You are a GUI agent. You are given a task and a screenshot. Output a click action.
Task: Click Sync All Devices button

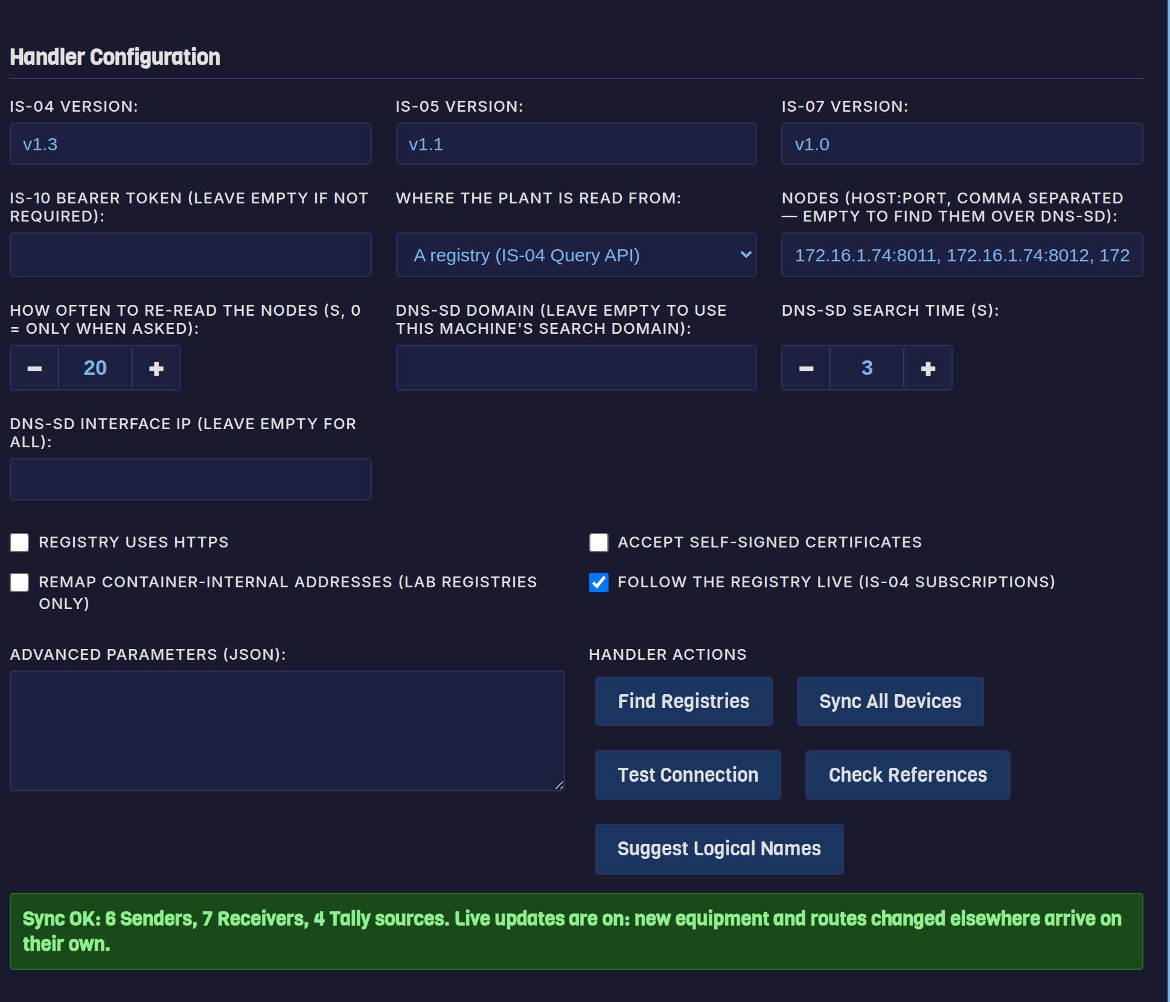click(x=890, y=701)
